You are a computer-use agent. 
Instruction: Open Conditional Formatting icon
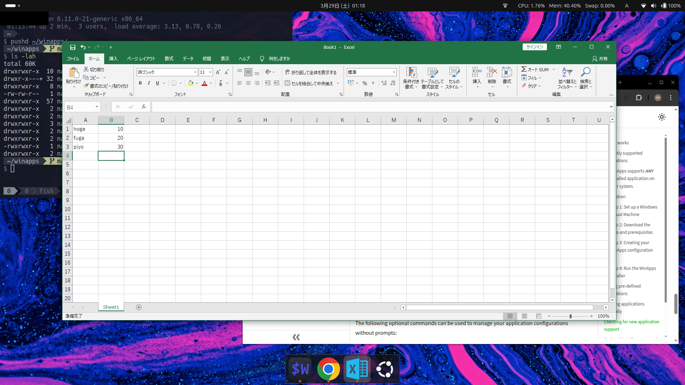point(411,73)
